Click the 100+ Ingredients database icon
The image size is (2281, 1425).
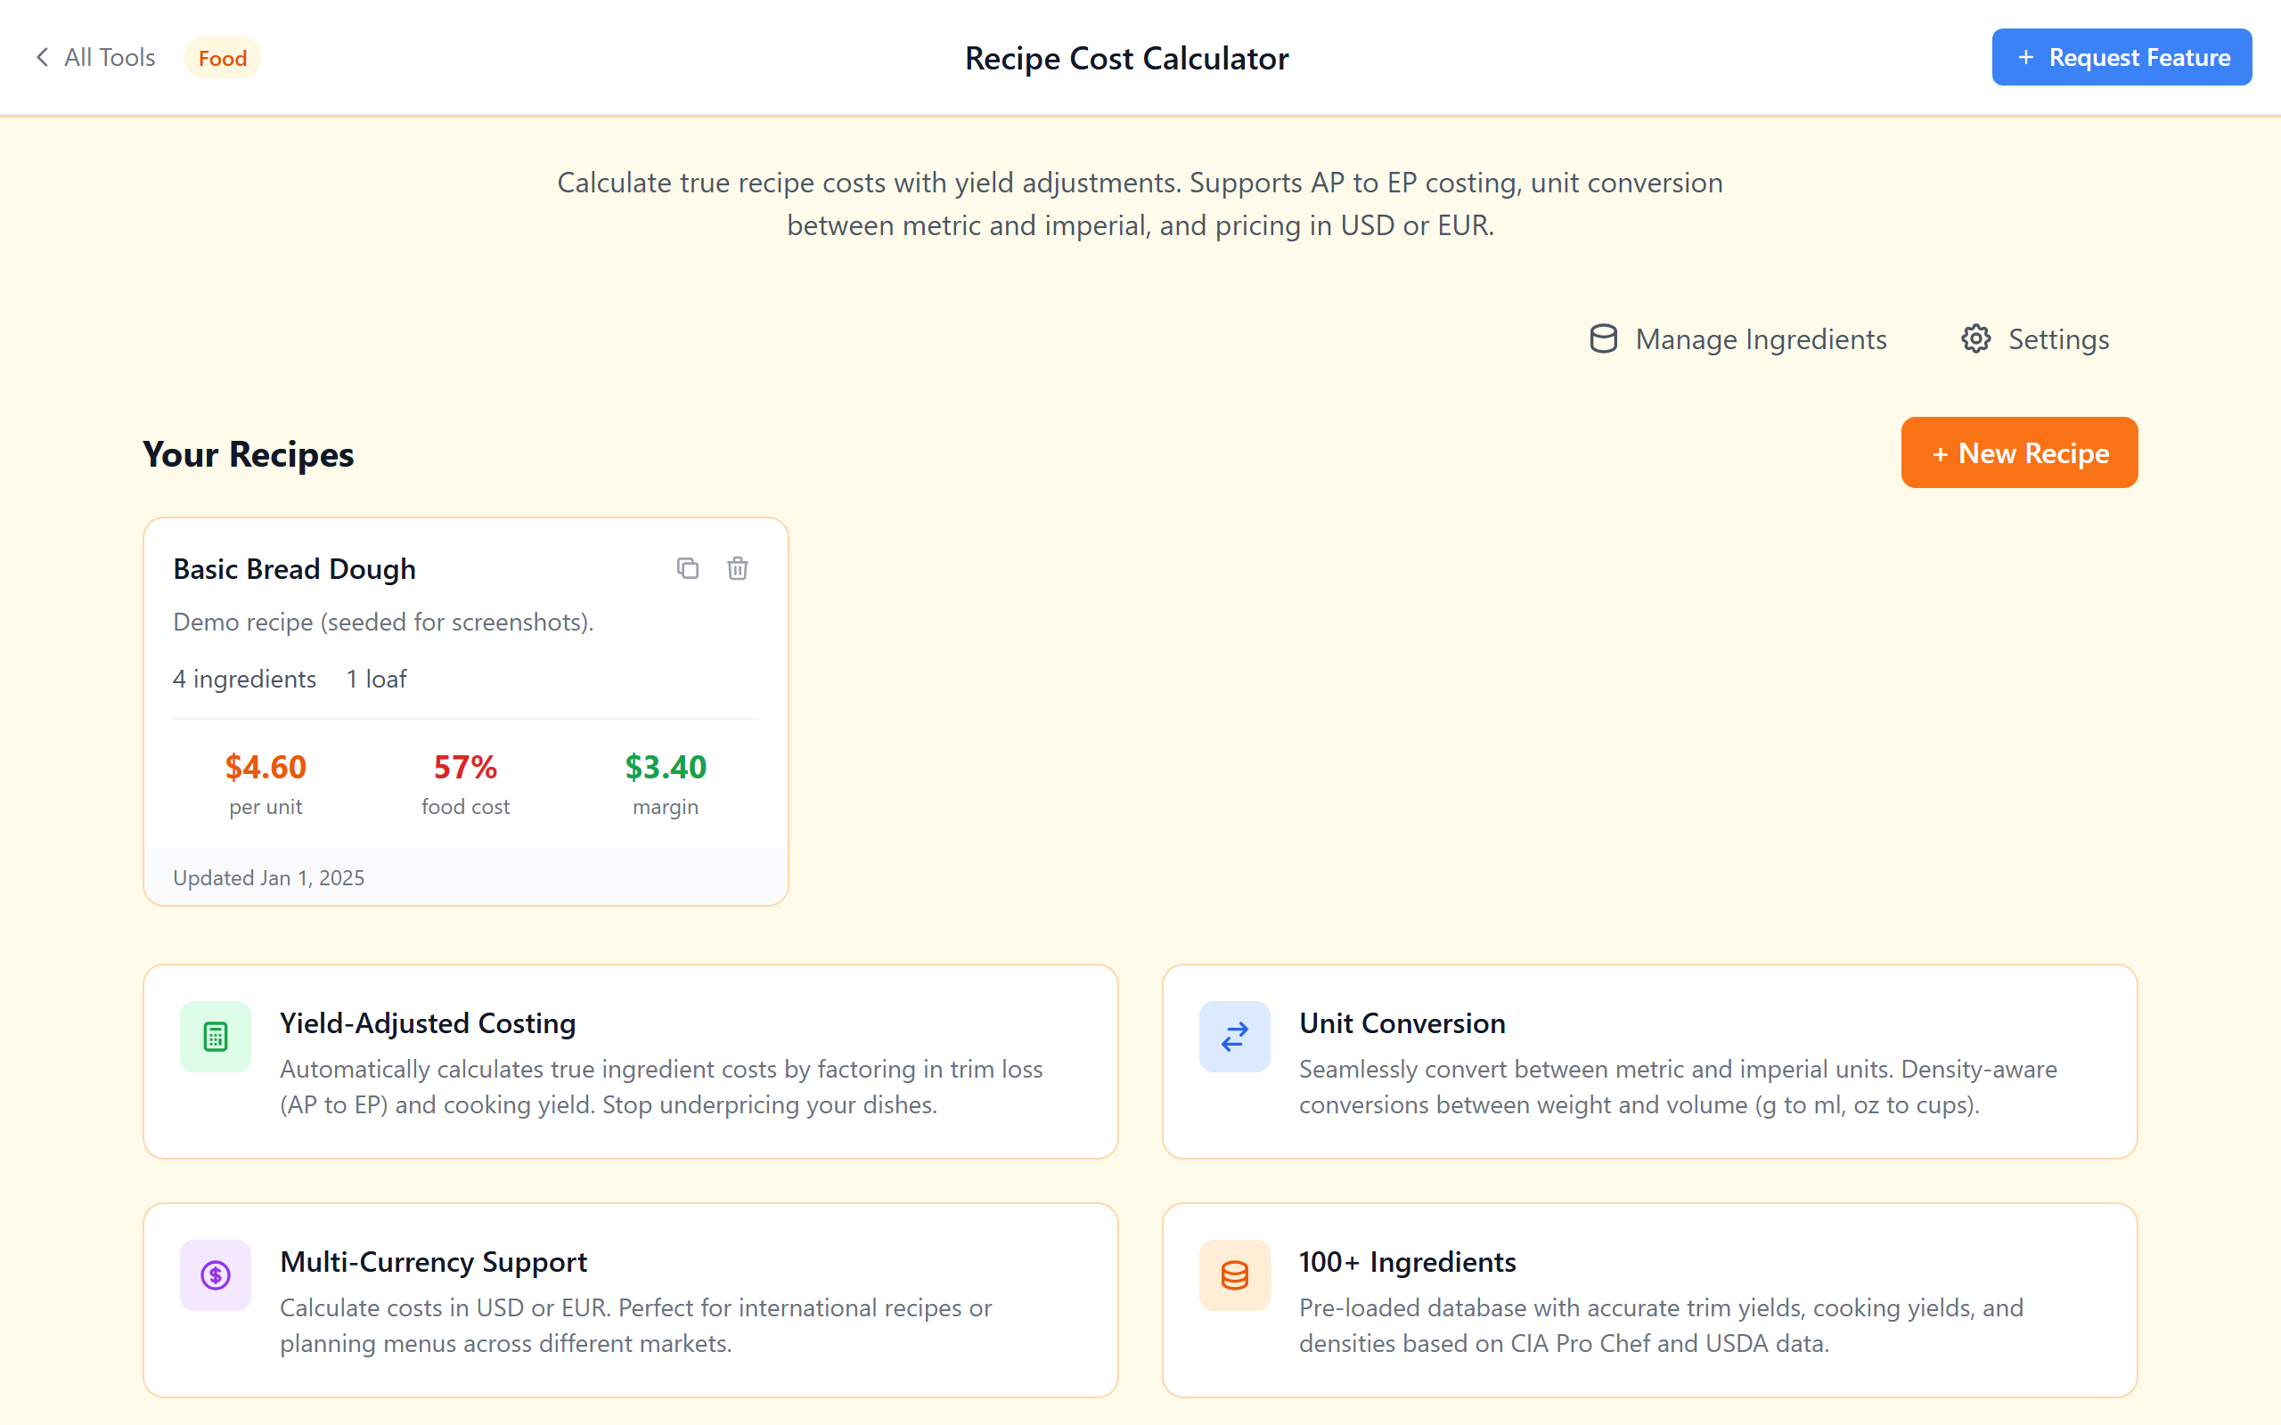(1234, 1275)
